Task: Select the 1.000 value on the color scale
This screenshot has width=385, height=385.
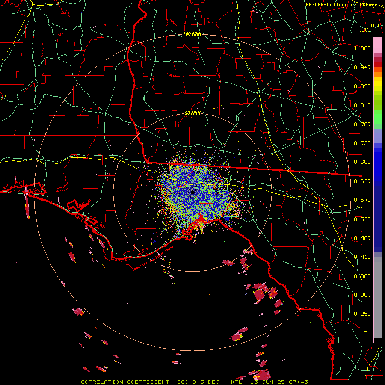Action: pyautogui.click(x=362, y=48)
